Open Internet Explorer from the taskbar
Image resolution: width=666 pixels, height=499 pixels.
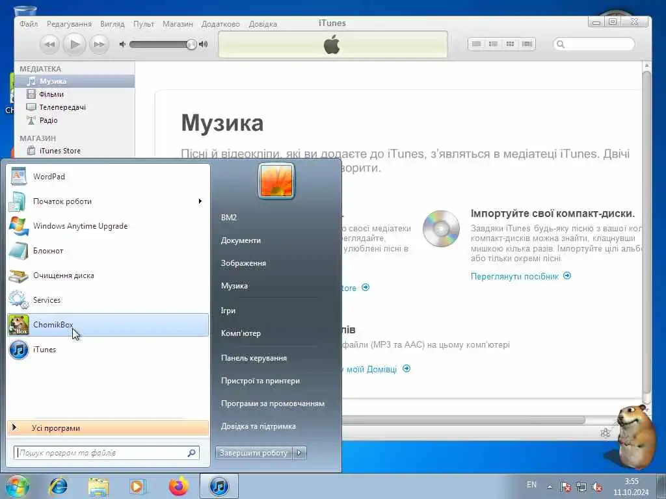[58, 486]
